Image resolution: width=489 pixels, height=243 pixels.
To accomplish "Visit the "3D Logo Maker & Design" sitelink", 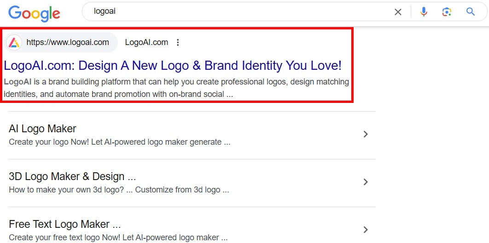I will (72, 176).
